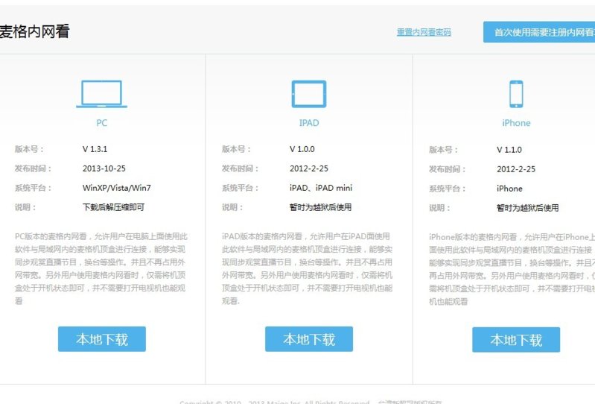Download the PC version via 本地下载
This screenshot has width=595, height=404.
(102, 339)
